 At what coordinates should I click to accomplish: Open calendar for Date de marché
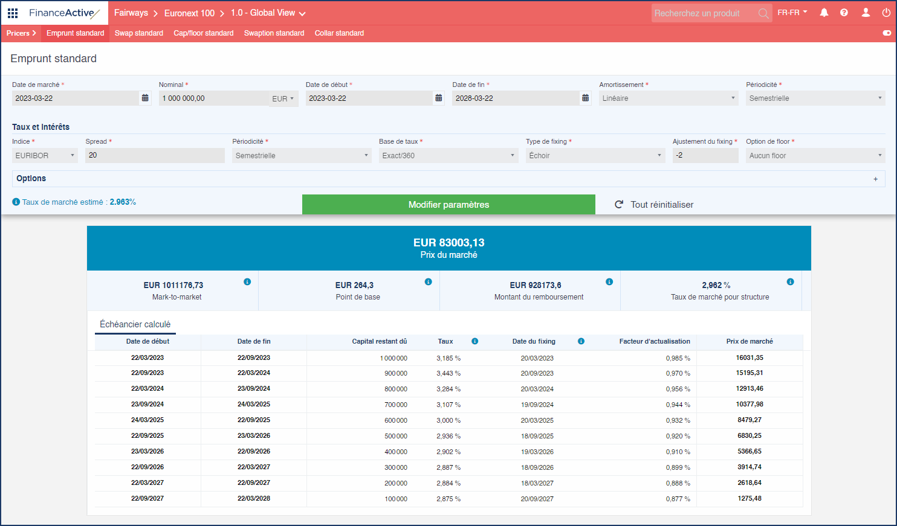(x=145, y=98)
